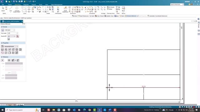Click Automatic Coordinate Dimension command
This screenshot has height=112, width=200.
tap(157, 16)
